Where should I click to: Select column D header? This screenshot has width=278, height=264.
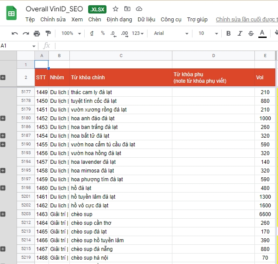tap(213, 56)
